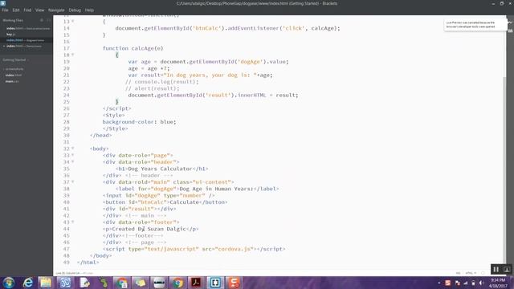Collapse the main div fold at line 37
Image resolution: width=514 pixels, height=289 pixels.
pyautogui.click(x=73, y=182)
